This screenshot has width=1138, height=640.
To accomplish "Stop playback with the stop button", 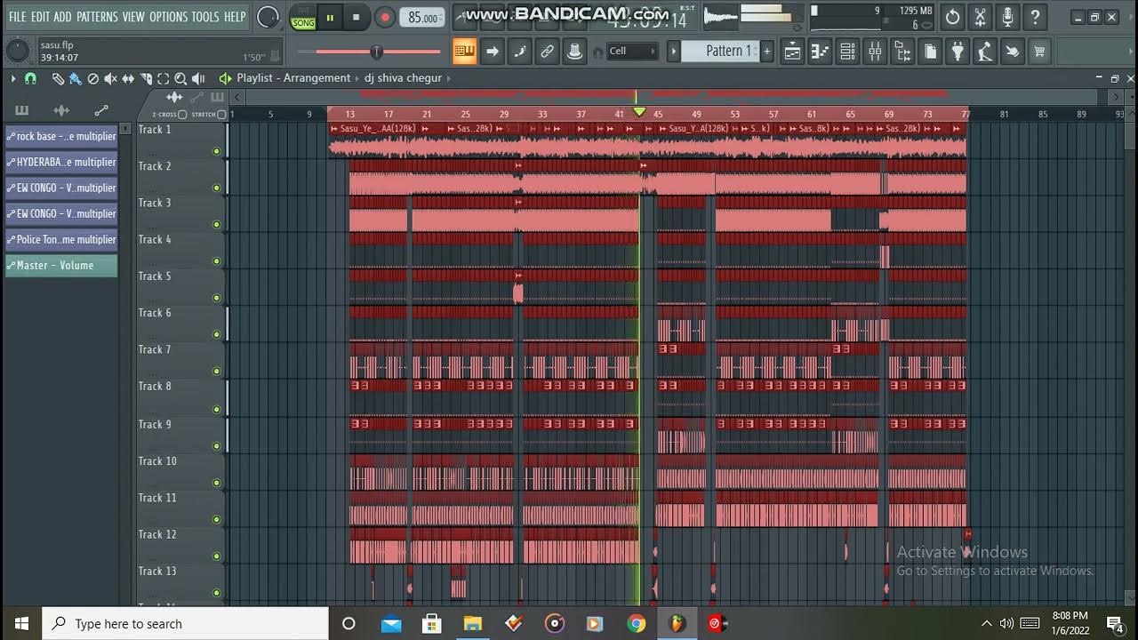I will 356,17.
